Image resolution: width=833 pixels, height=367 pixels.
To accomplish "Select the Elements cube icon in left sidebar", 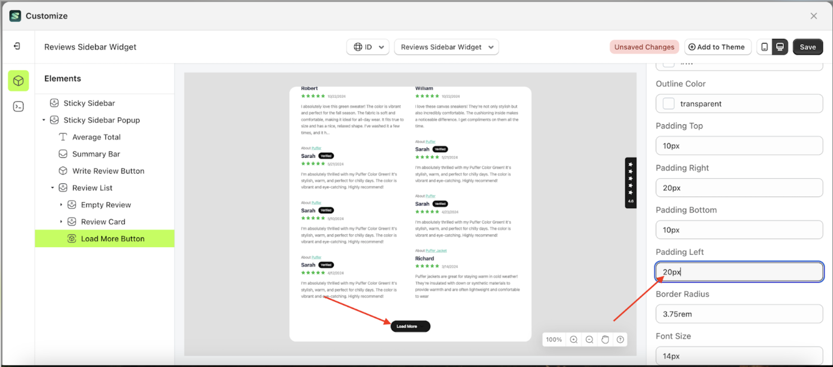I will click(18, 80).
